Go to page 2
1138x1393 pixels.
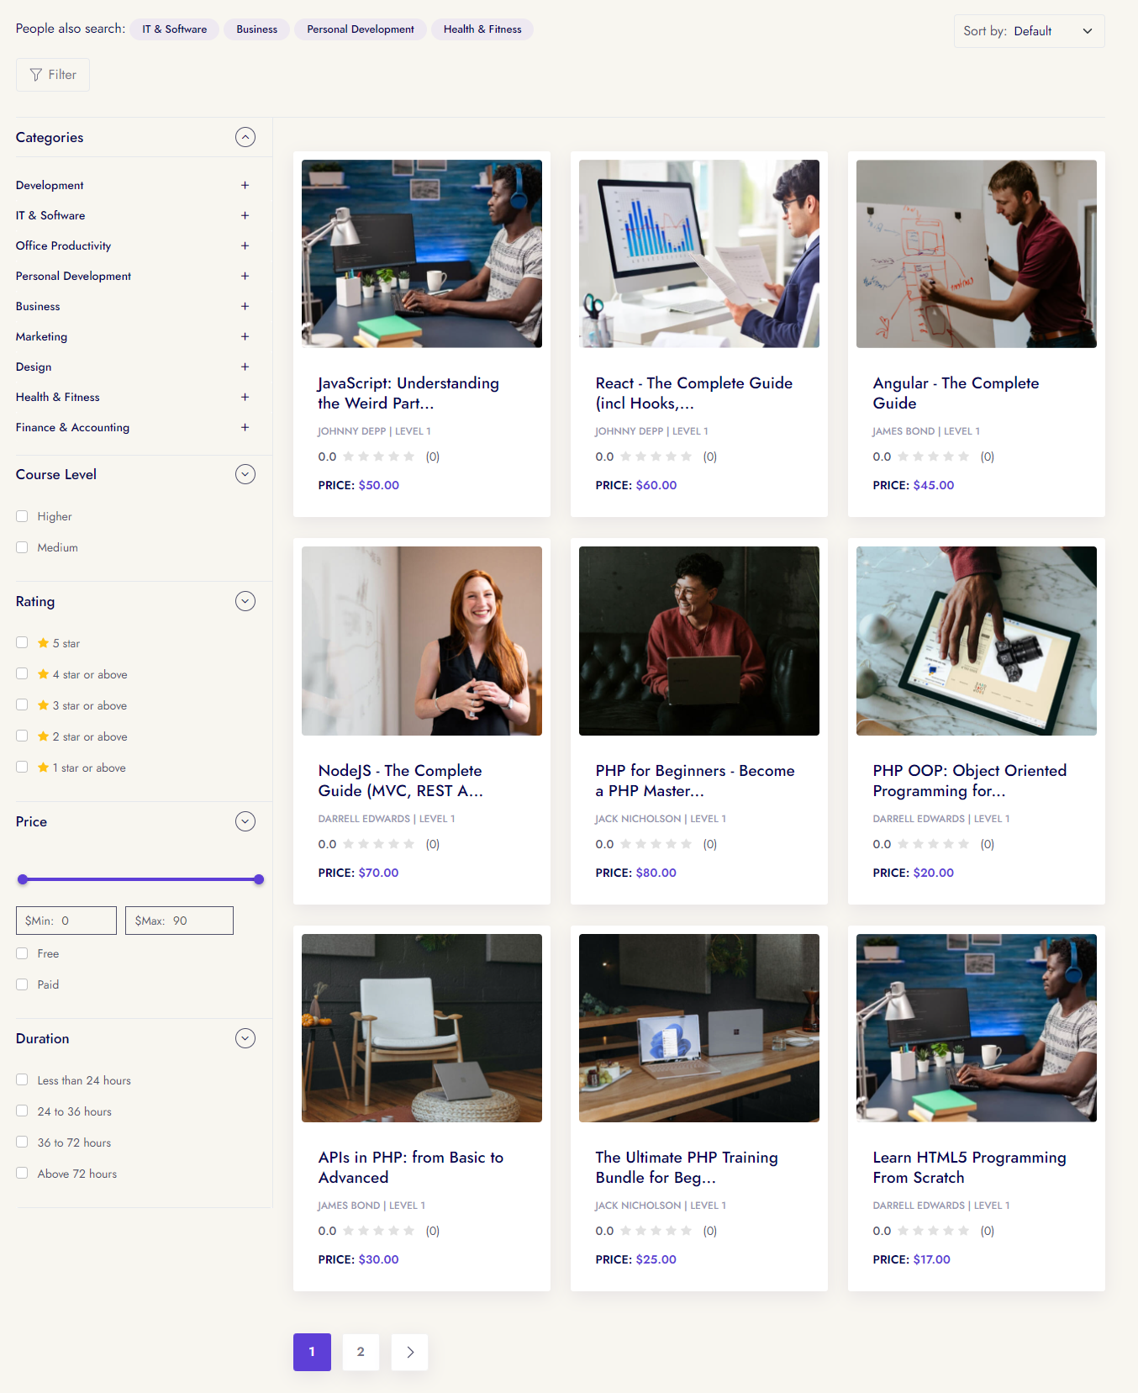(361, 1352)
